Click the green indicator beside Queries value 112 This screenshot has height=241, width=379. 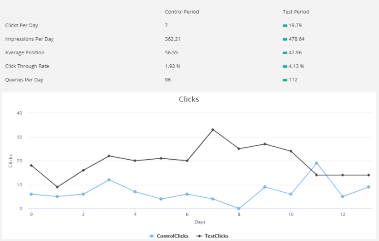(285, 80)
